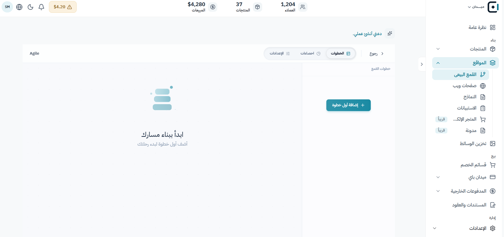Expand the المنتجات sidebar section chevron
Screen dimensions: 504x237
click(x=438, y=49)
